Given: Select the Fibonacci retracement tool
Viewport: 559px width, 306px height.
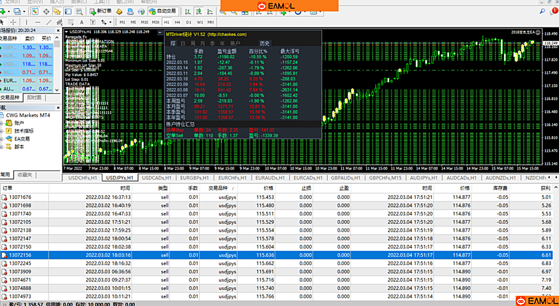Looking at the screenshot, I should click(x=70, y=22).
